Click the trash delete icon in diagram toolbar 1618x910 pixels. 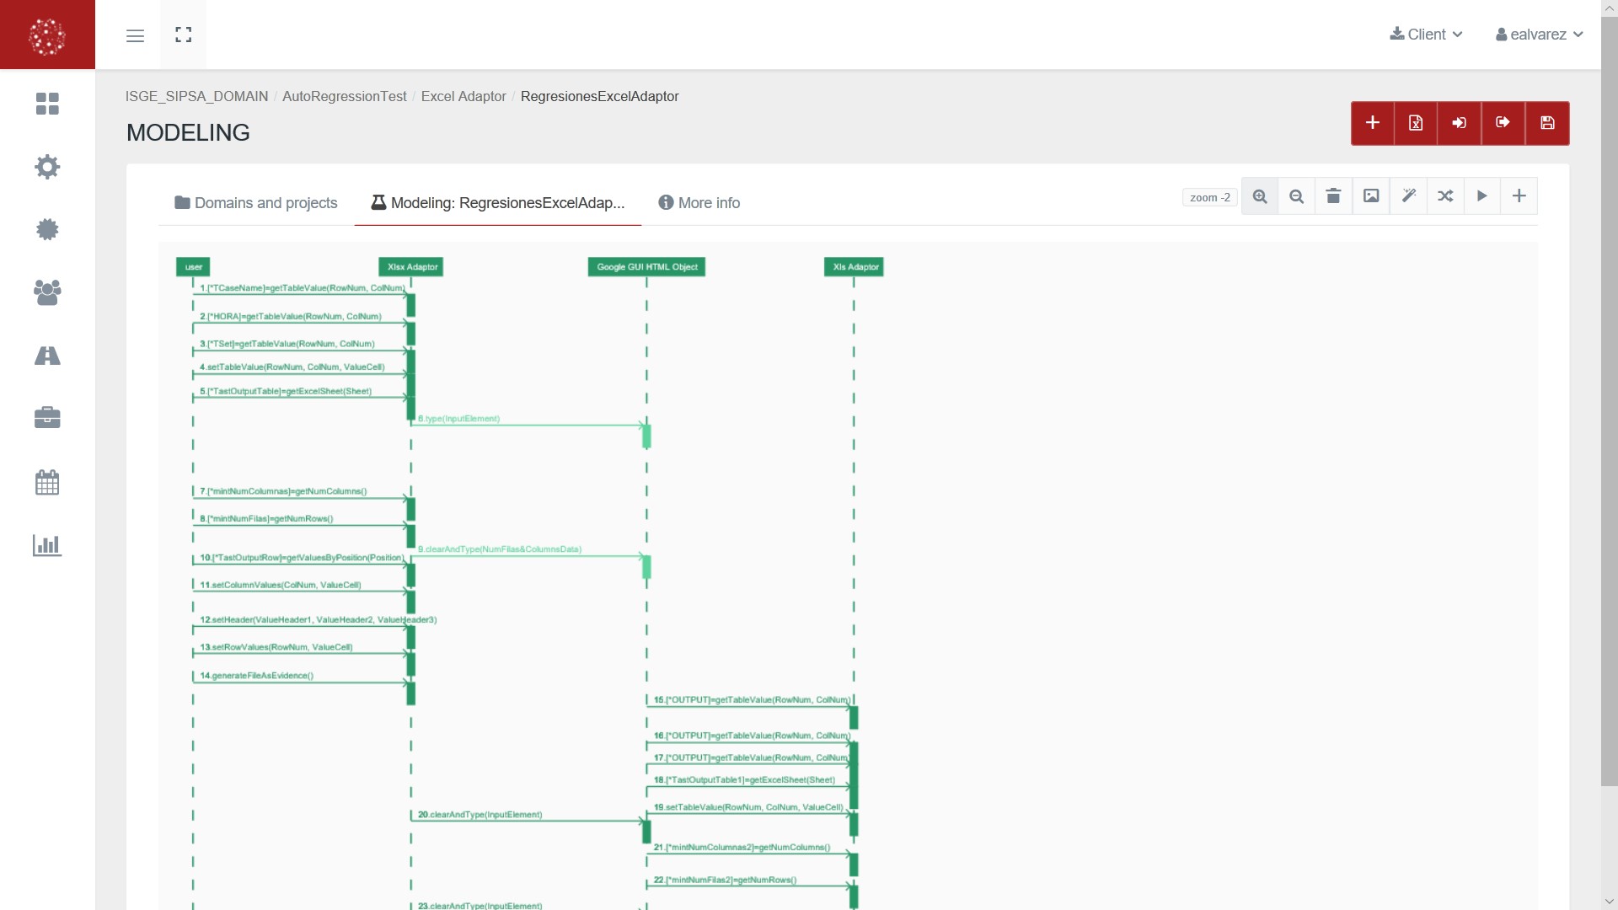tap(1333, 196)
